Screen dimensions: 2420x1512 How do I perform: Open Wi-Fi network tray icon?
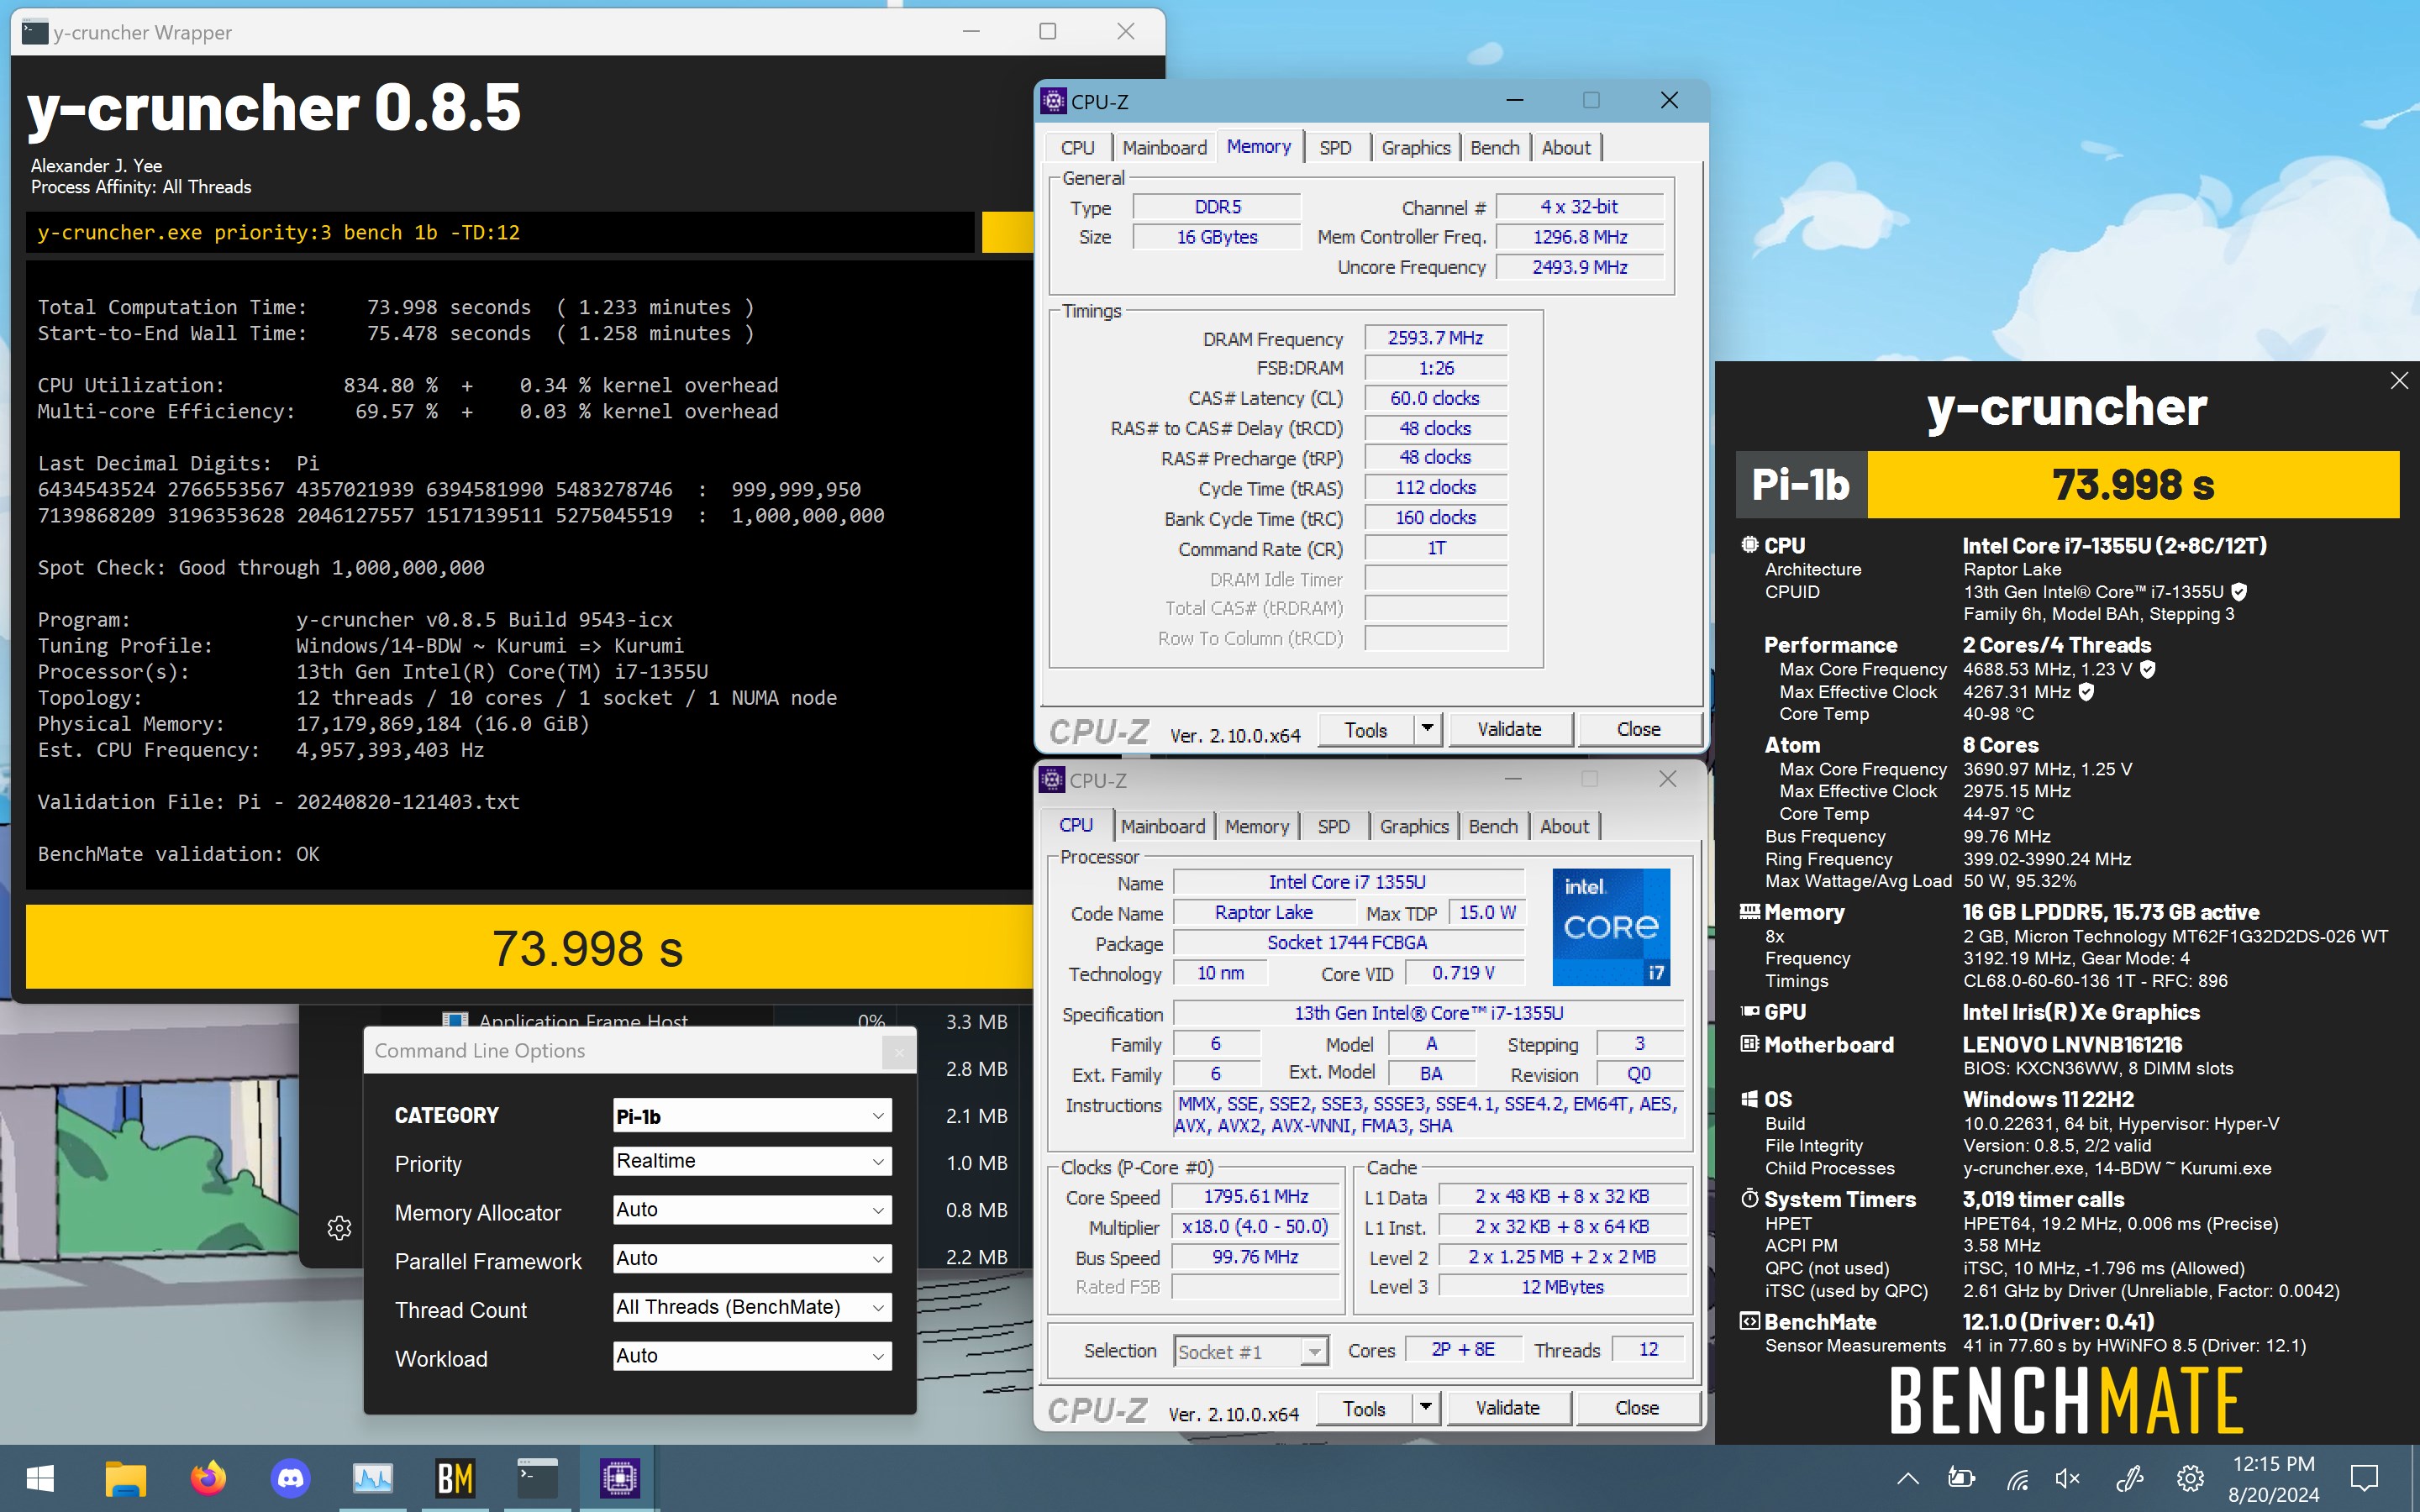pyautogui.click(x=2017, y=1478)
